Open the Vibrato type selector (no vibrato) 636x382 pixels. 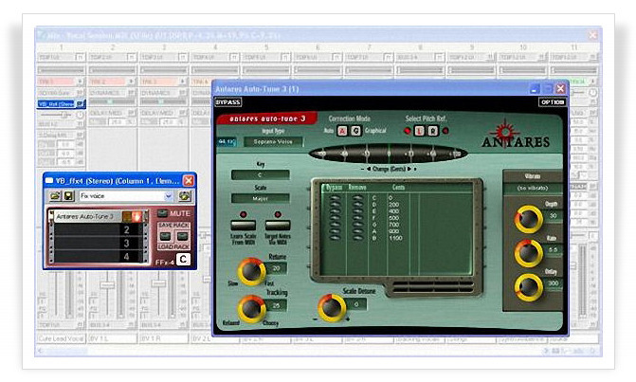pos(533,189)
